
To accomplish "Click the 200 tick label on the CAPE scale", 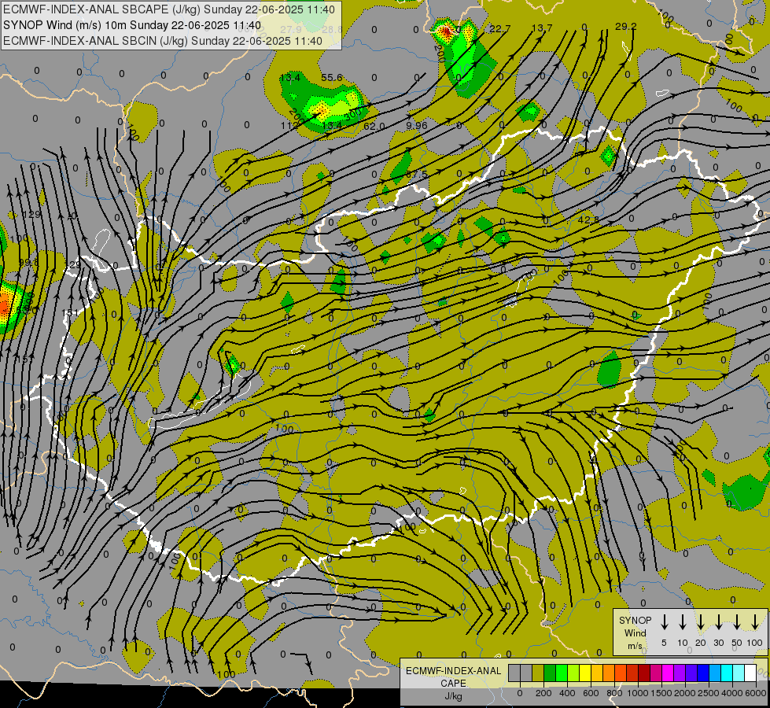I will click(543, 693).
